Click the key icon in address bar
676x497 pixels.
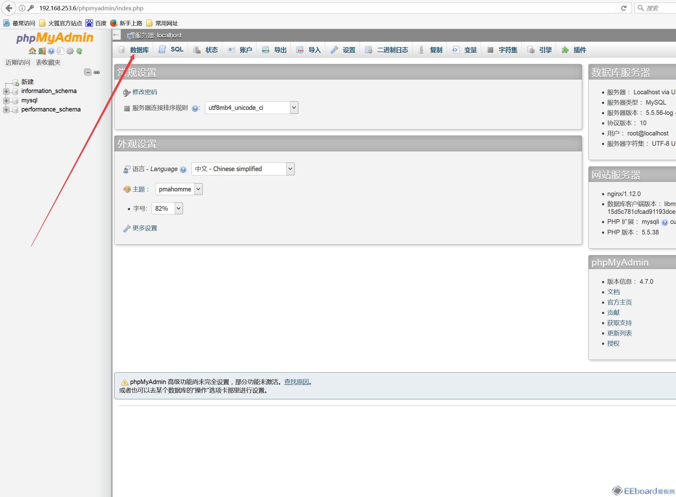click(x=31, y=8)
